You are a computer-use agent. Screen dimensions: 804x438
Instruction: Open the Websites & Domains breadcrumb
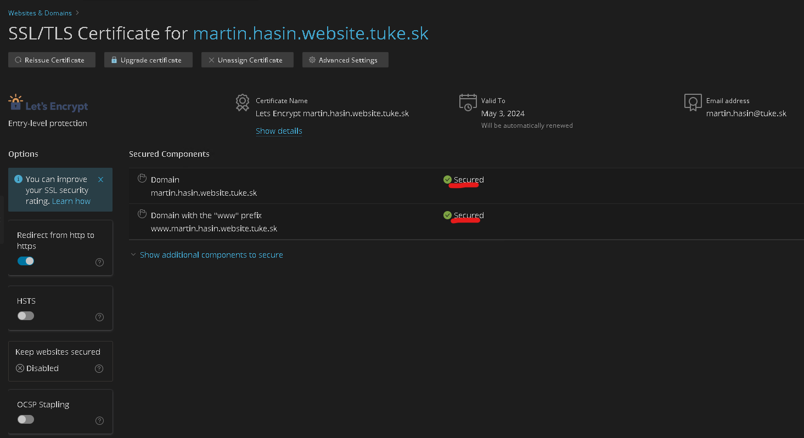(x=40, y=13)
